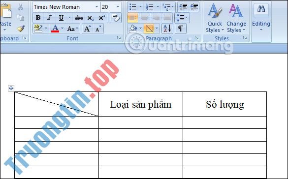
Task: Click the 'Số lượng' header cell
Action: pos(225,104)
